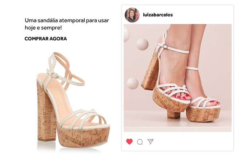240x157 pixels.
Task: Click the red-painted toes of the front foot
Action: tap(181, 96)
